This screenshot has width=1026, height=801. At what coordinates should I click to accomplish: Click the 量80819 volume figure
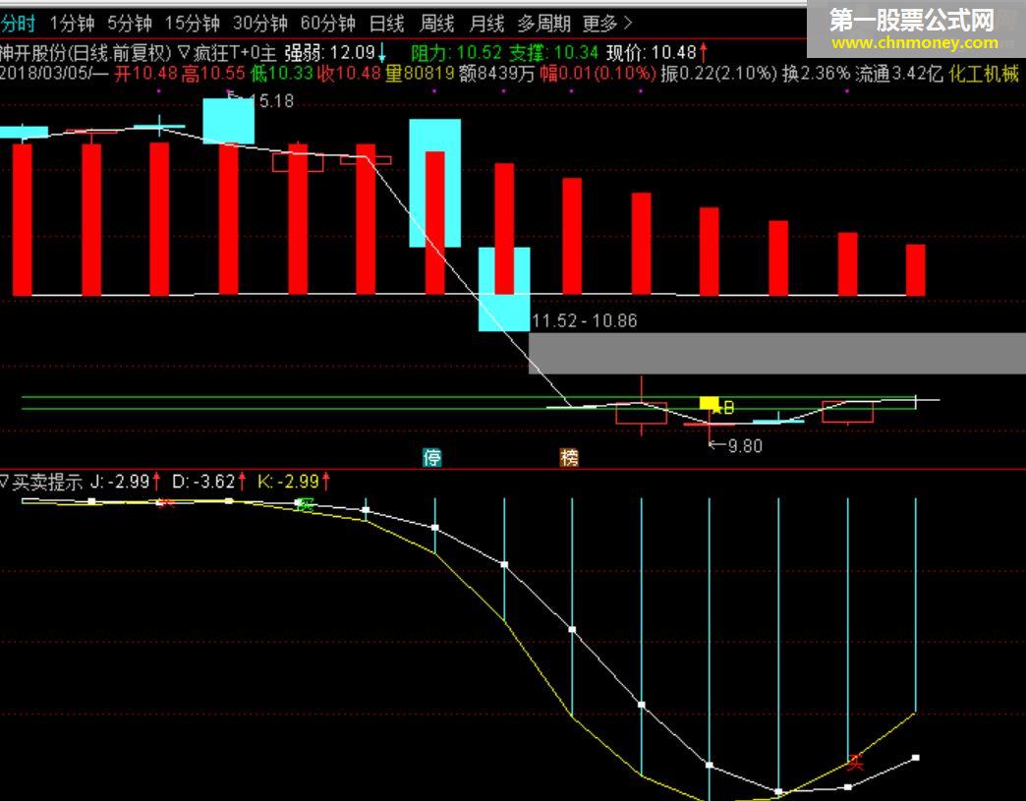pyautogui.click(x=420, y=74)
